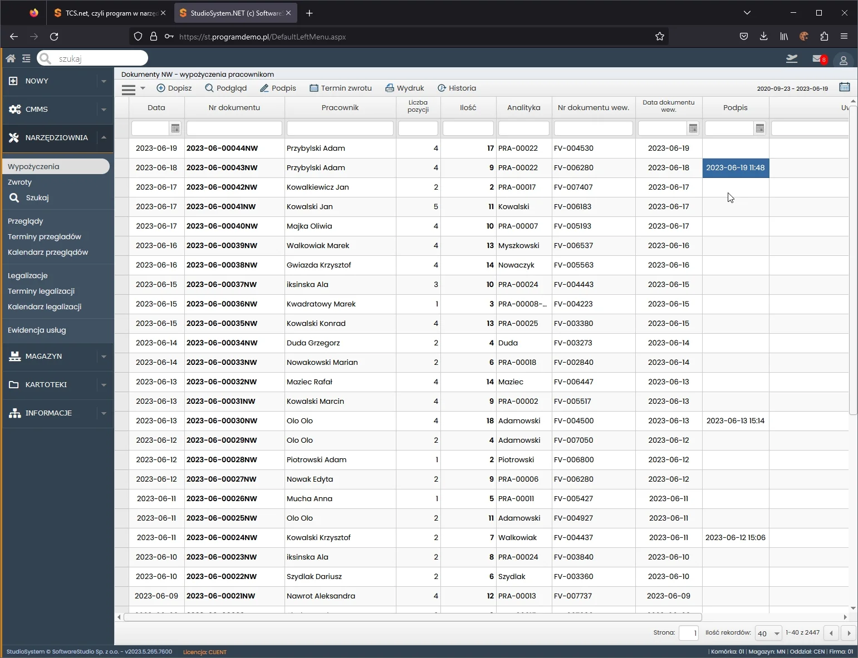Viewport: 858px width, 658px height.
Task: Open Historia from the toolbar
Action: [x=457, y=88]
